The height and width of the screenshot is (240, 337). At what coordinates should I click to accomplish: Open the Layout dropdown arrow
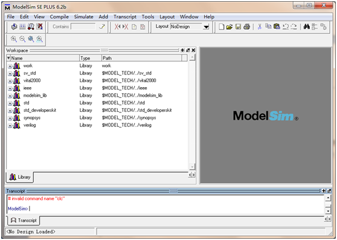pyautogui.click(x=207, y=27)
